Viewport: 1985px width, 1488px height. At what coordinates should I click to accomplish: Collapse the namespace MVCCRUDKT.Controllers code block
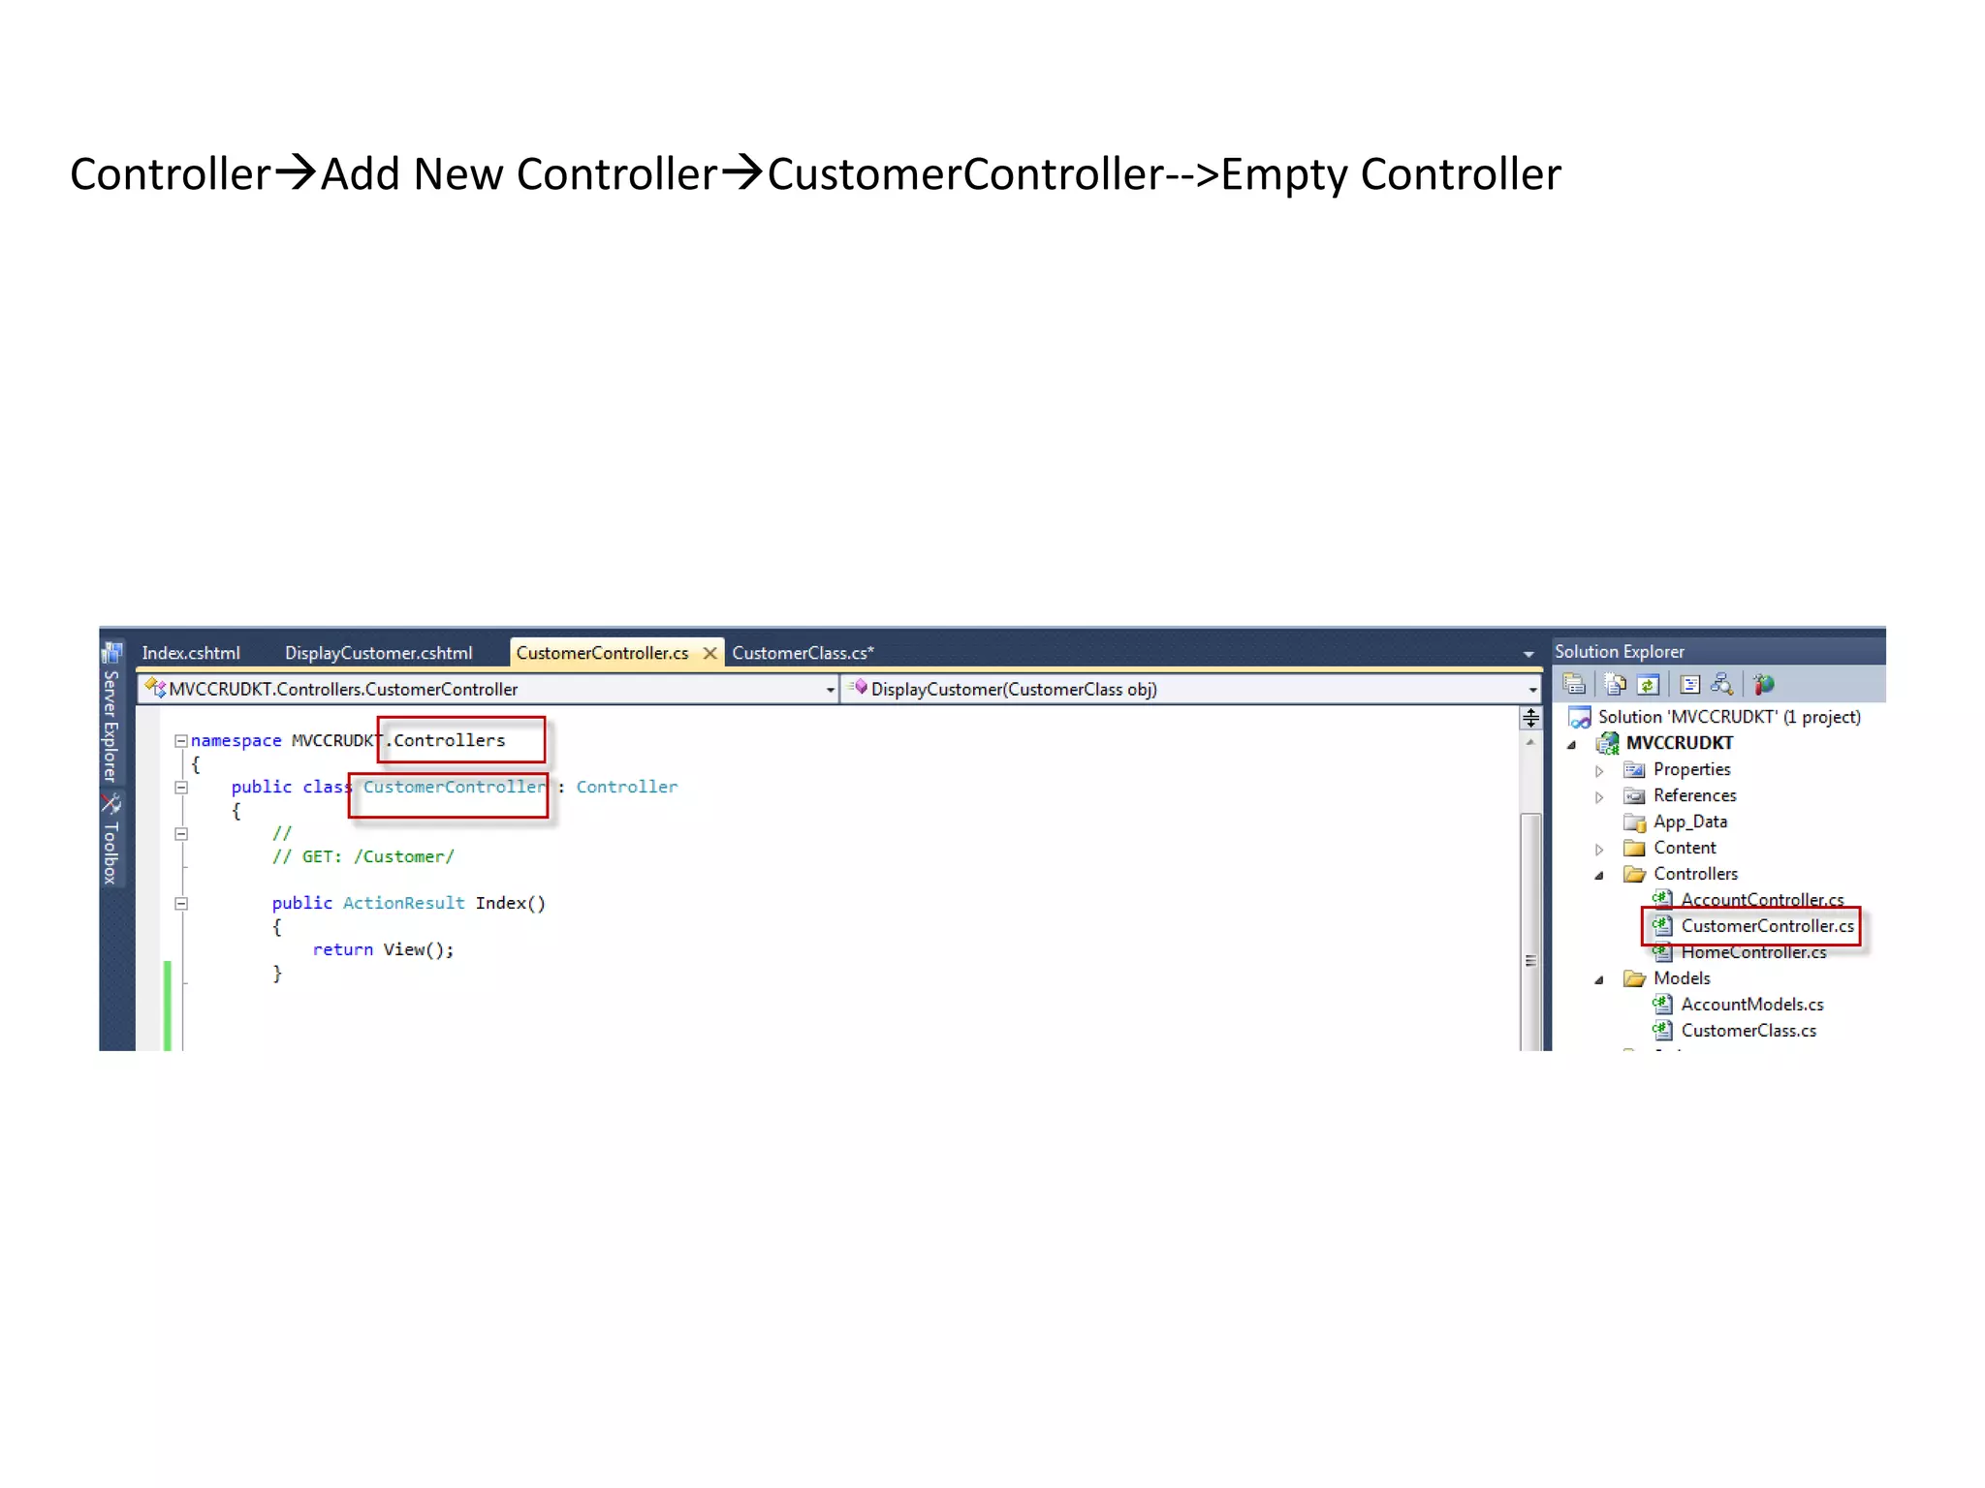[x=180, y=741]
